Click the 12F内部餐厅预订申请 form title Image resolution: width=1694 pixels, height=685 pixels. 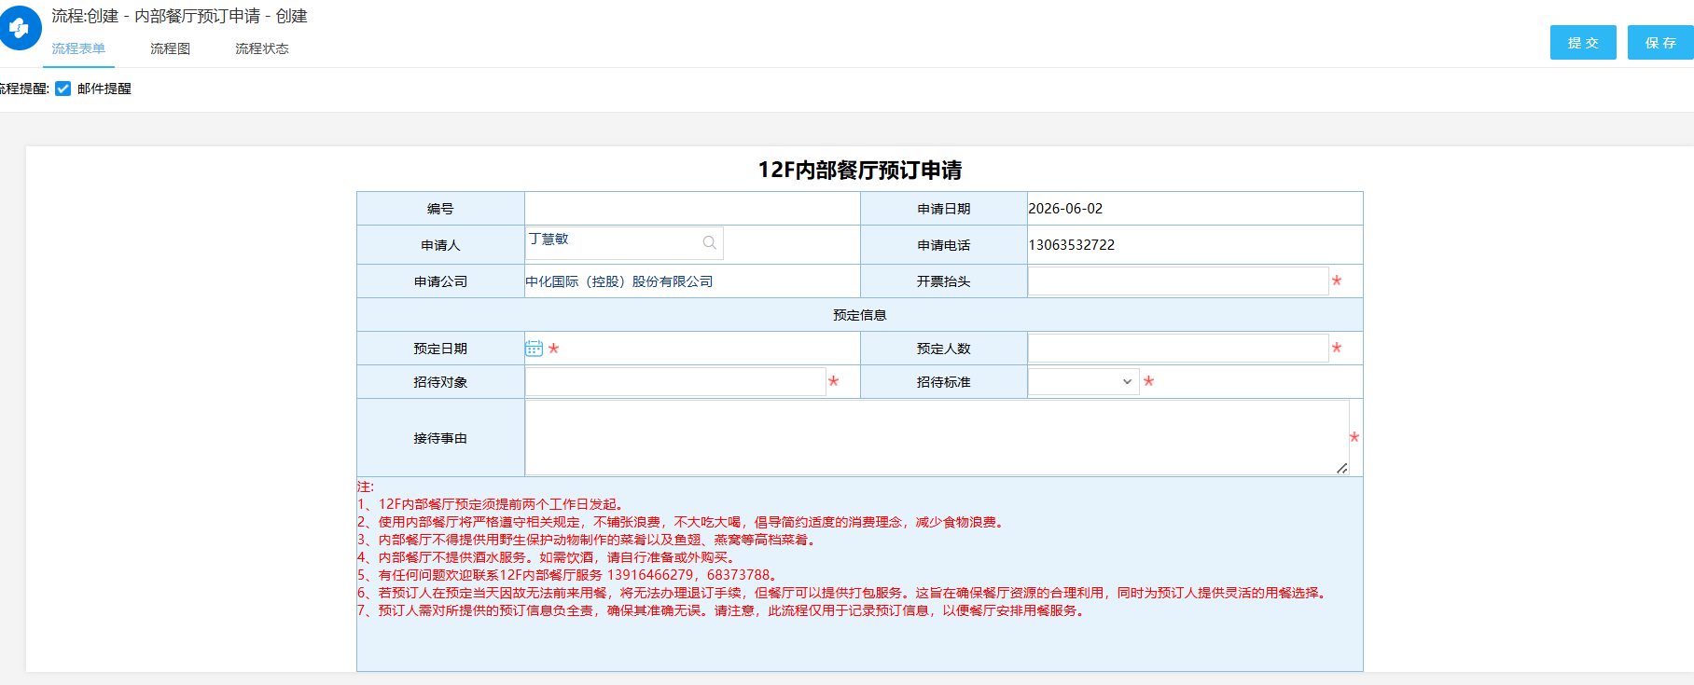tap(859, 170)
